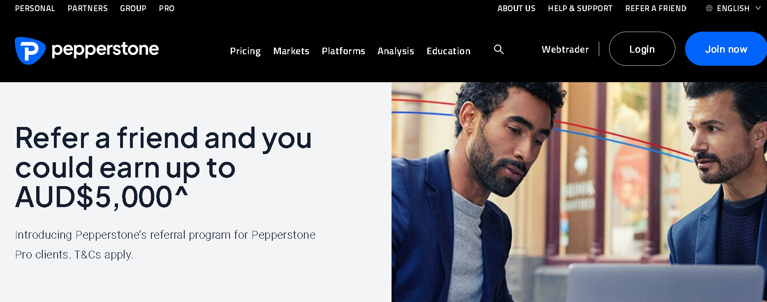The width and height of the screenshot is (767, 302).
Task: Open the Platforms navigation menu
Action: pyautogui.click(x=343, y=51)
